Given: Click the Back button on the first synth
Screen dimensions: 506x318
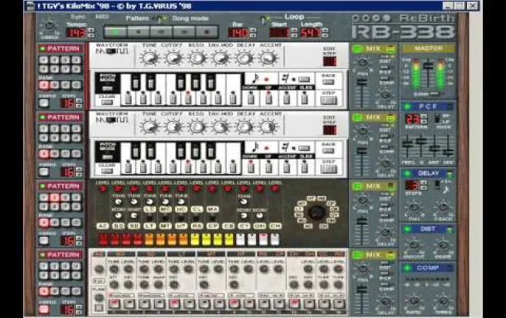Looking at the screenshot, I should (x=328, y=81).
